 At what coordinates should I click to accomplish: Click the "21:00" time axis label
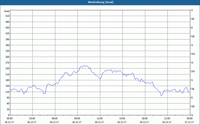pyautogui.click(x=167, y=118)
